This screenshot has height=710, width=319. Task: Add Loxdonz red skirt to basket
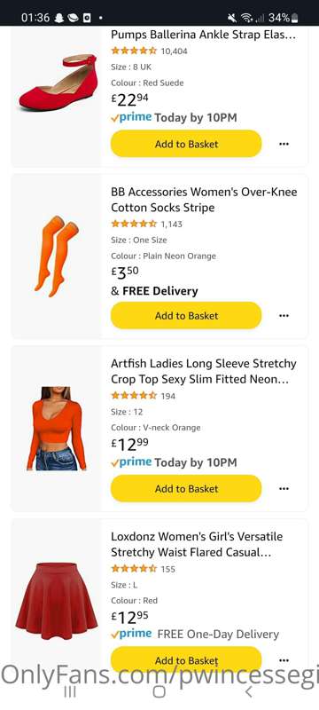[x=186, y=660]
